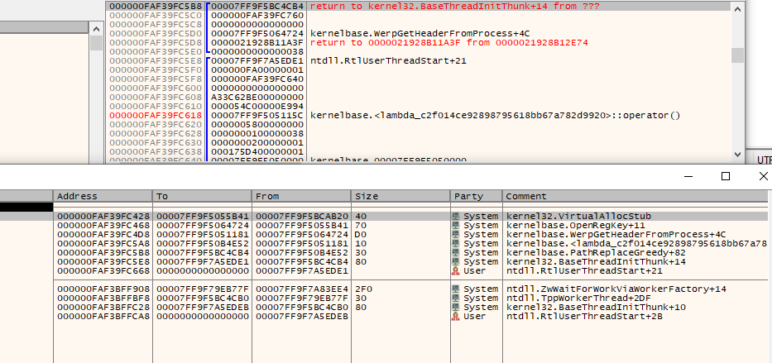
Task: Select From value 00007FF9F7A83EE4 in call stack
Action: pyautogui.click(x=303, y=289)
